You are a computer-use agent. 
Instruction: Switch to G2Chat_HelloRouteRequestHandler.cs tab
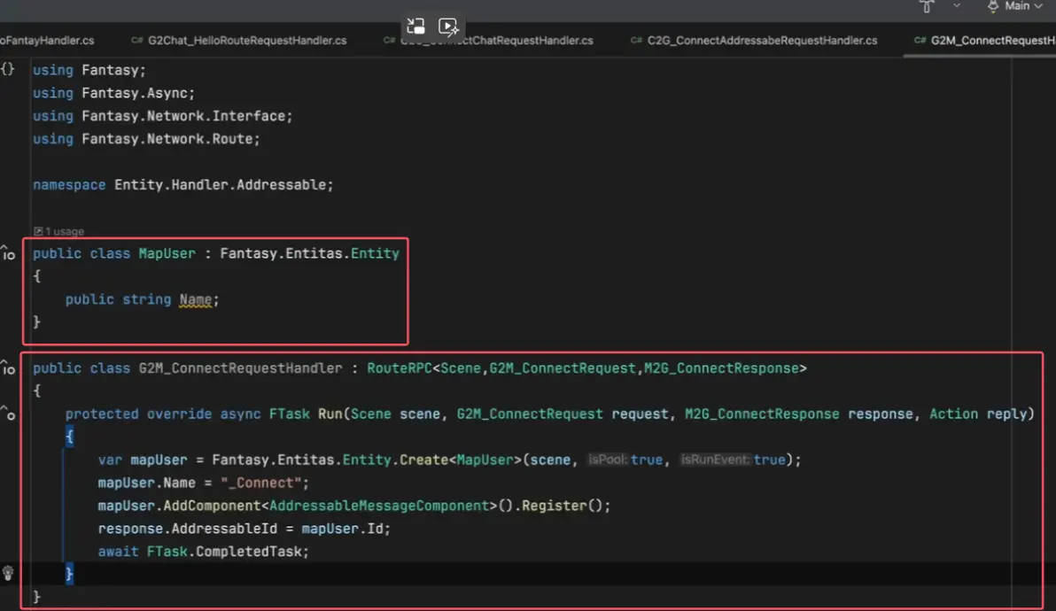(x=239, y=41)
